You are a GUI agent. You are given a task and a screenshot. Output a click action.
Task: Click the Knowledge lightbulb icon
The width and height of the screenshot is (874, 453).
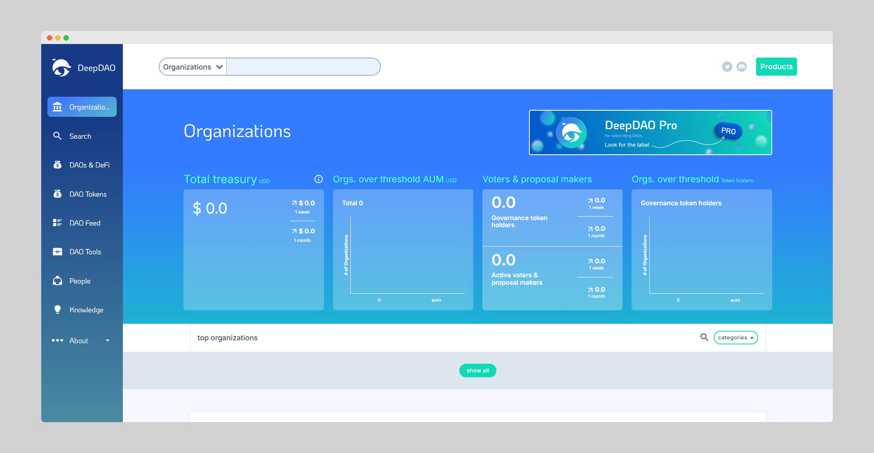pyautogui.click(x=57, y=309)
